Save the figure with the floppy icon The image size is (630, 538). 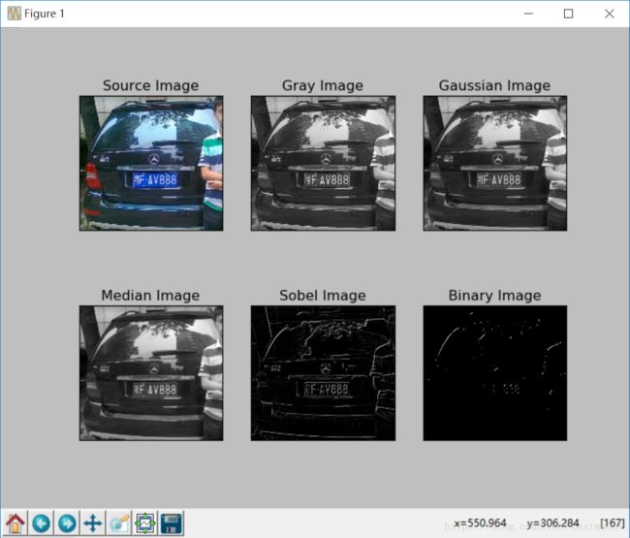coord(172,523)
